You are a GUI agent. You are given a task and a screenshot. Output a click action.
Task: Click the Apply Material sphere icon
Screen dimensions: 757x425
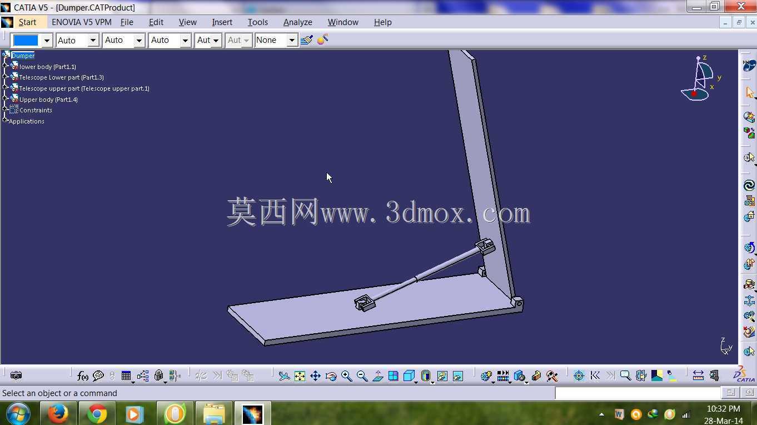click(x=322, y=40)
